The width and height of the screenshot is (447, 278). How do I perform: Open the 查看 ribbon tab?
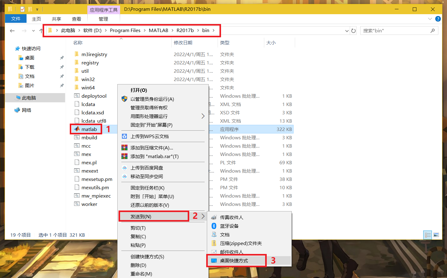76,19
